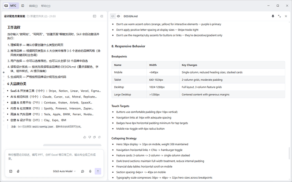292x182 pixels.
Task: Select the DESIGN.md file title
Action: [x=130, y=16]
